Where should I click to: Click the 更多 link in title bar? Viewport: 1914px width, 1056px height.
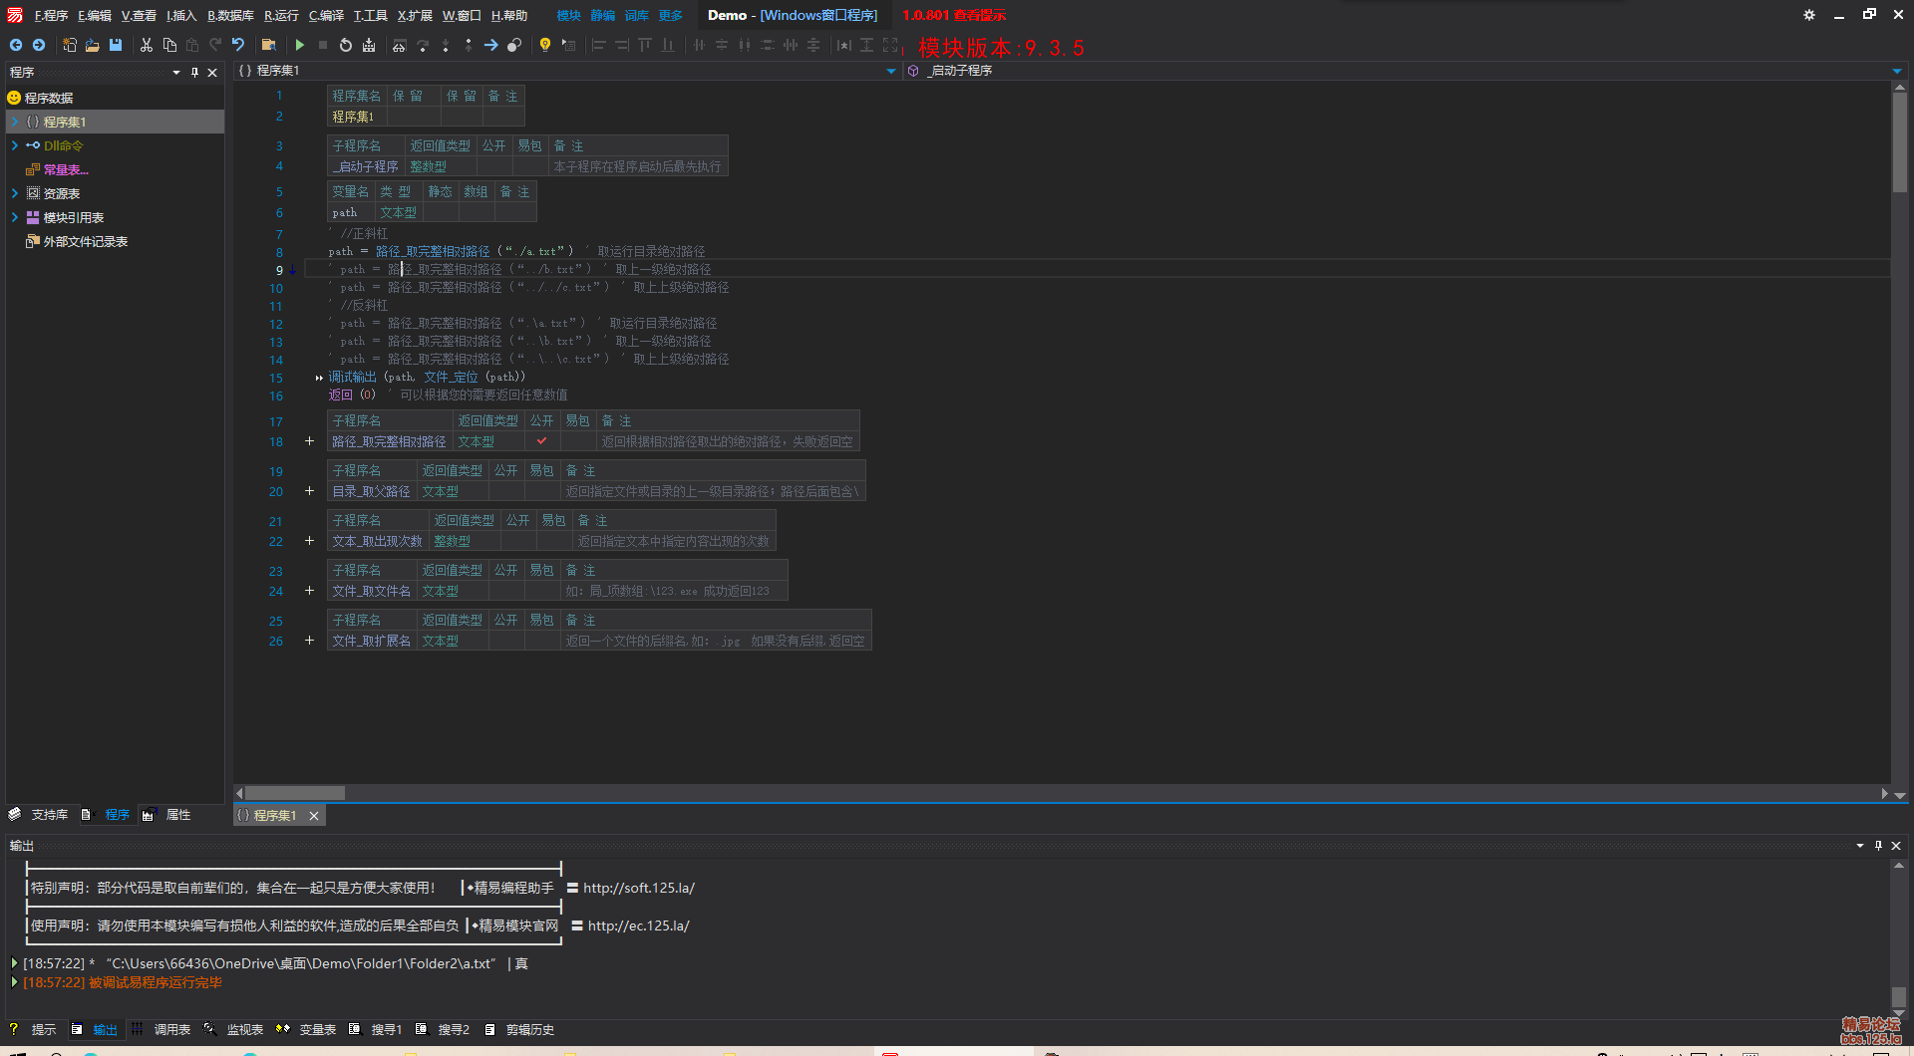coord(670,16)
